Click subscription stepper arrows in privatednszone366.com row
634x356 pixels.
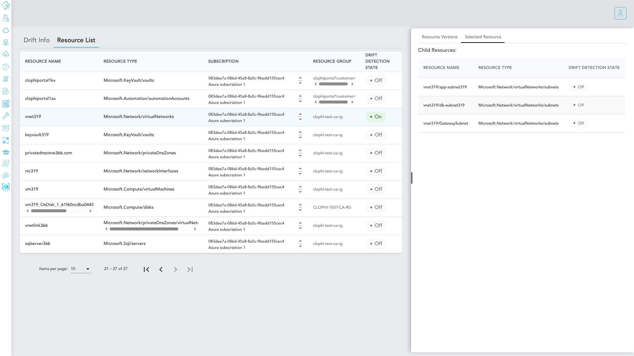(300, 153)
